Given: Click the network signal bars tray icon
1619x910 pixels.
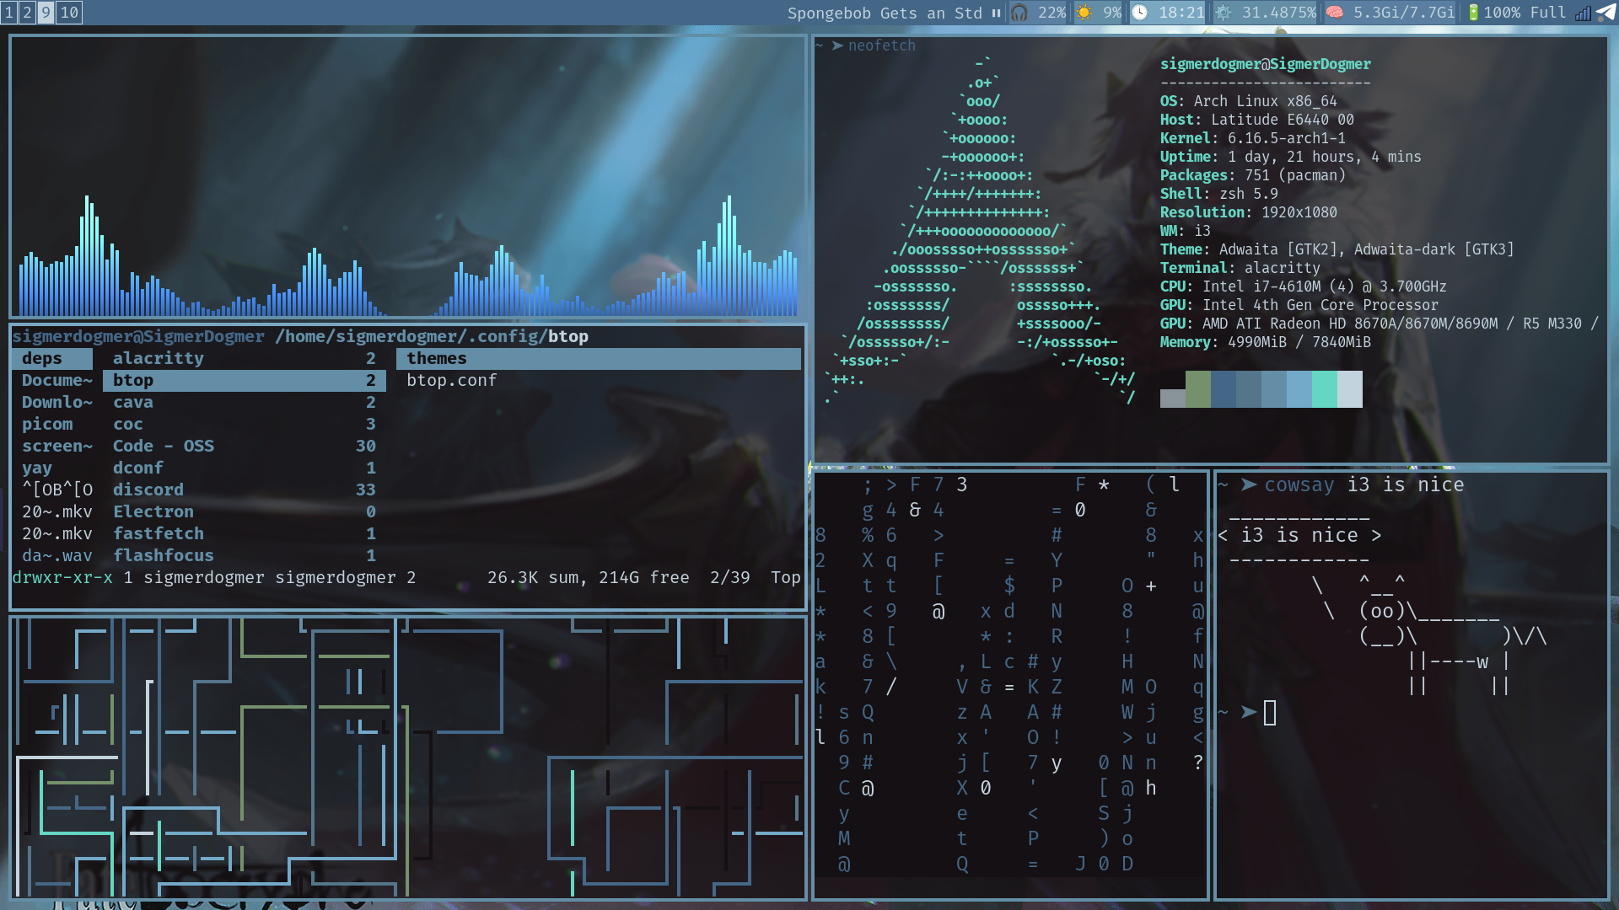Looking at the screenshot, I should (1583, 13).
